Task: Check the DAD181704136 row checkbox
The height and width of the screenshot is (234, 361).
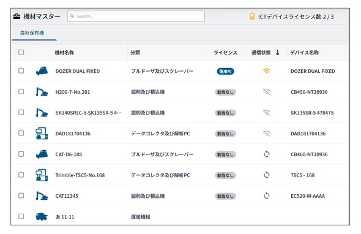Action: coord(21,133)
